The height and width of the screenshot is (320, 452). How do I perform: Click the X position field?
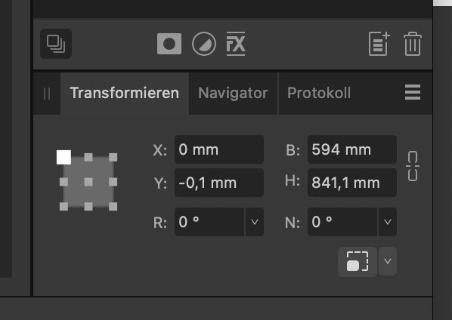pyautogui.click(x=219, y=149)
